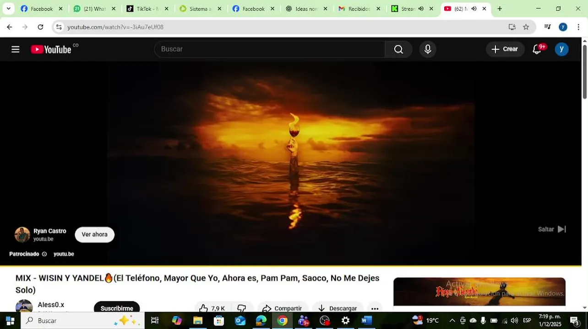Mute the Stream tab audio icon
The width and height of the screenshot is (588, 329).
pyautogui.click(x=421, y=9)
